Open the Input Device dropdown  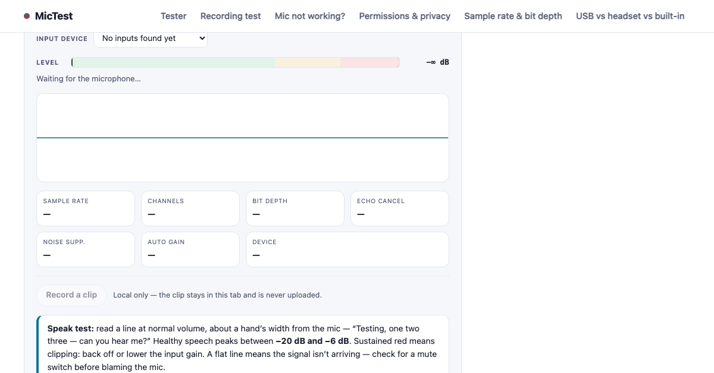tap(151, 39)
